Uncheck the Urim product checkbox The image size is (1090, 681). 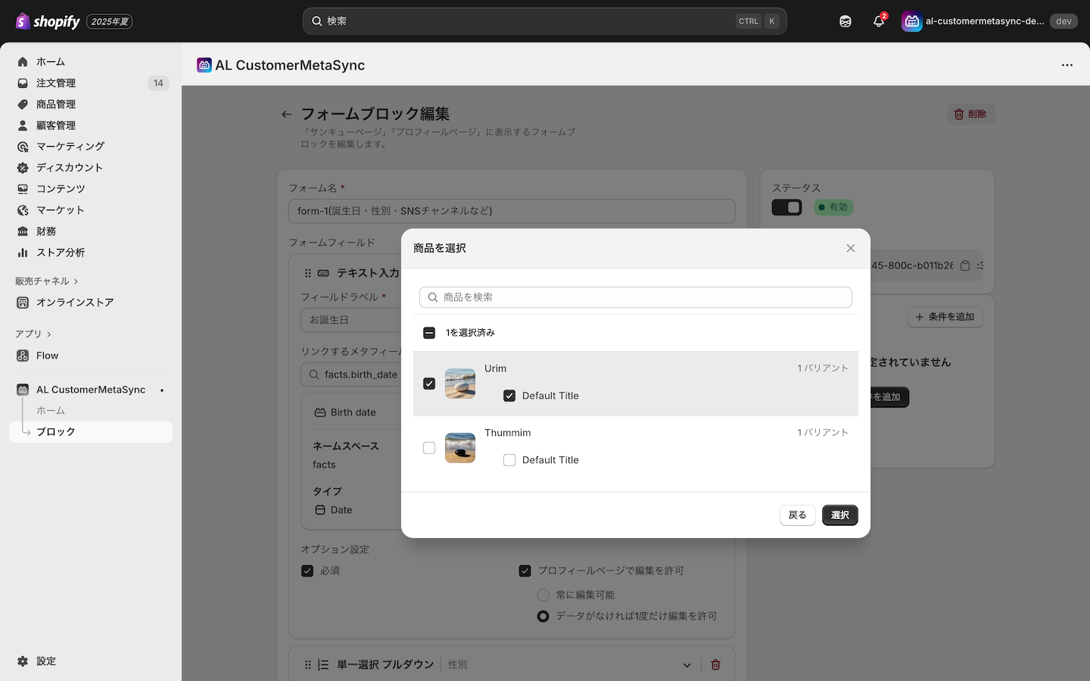429,384
